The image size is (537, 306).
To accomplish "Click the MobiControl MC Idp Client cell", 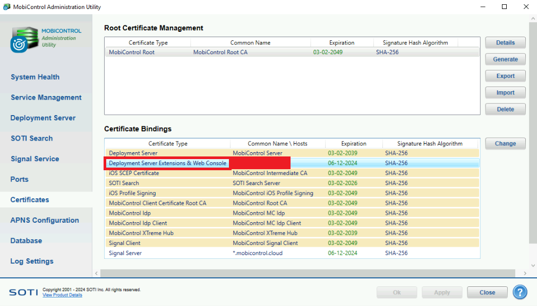I will pyautogui.click(x=267, y=223).
